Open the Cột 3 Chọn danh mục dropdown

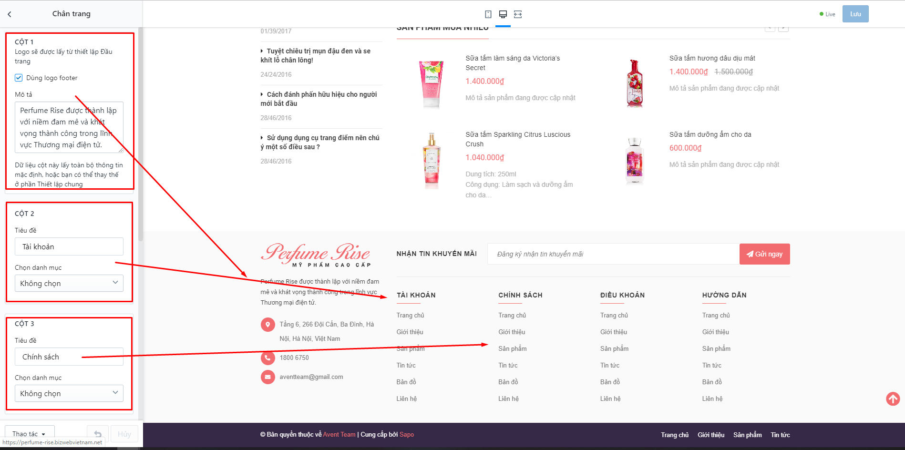click(x=69, y=393)
